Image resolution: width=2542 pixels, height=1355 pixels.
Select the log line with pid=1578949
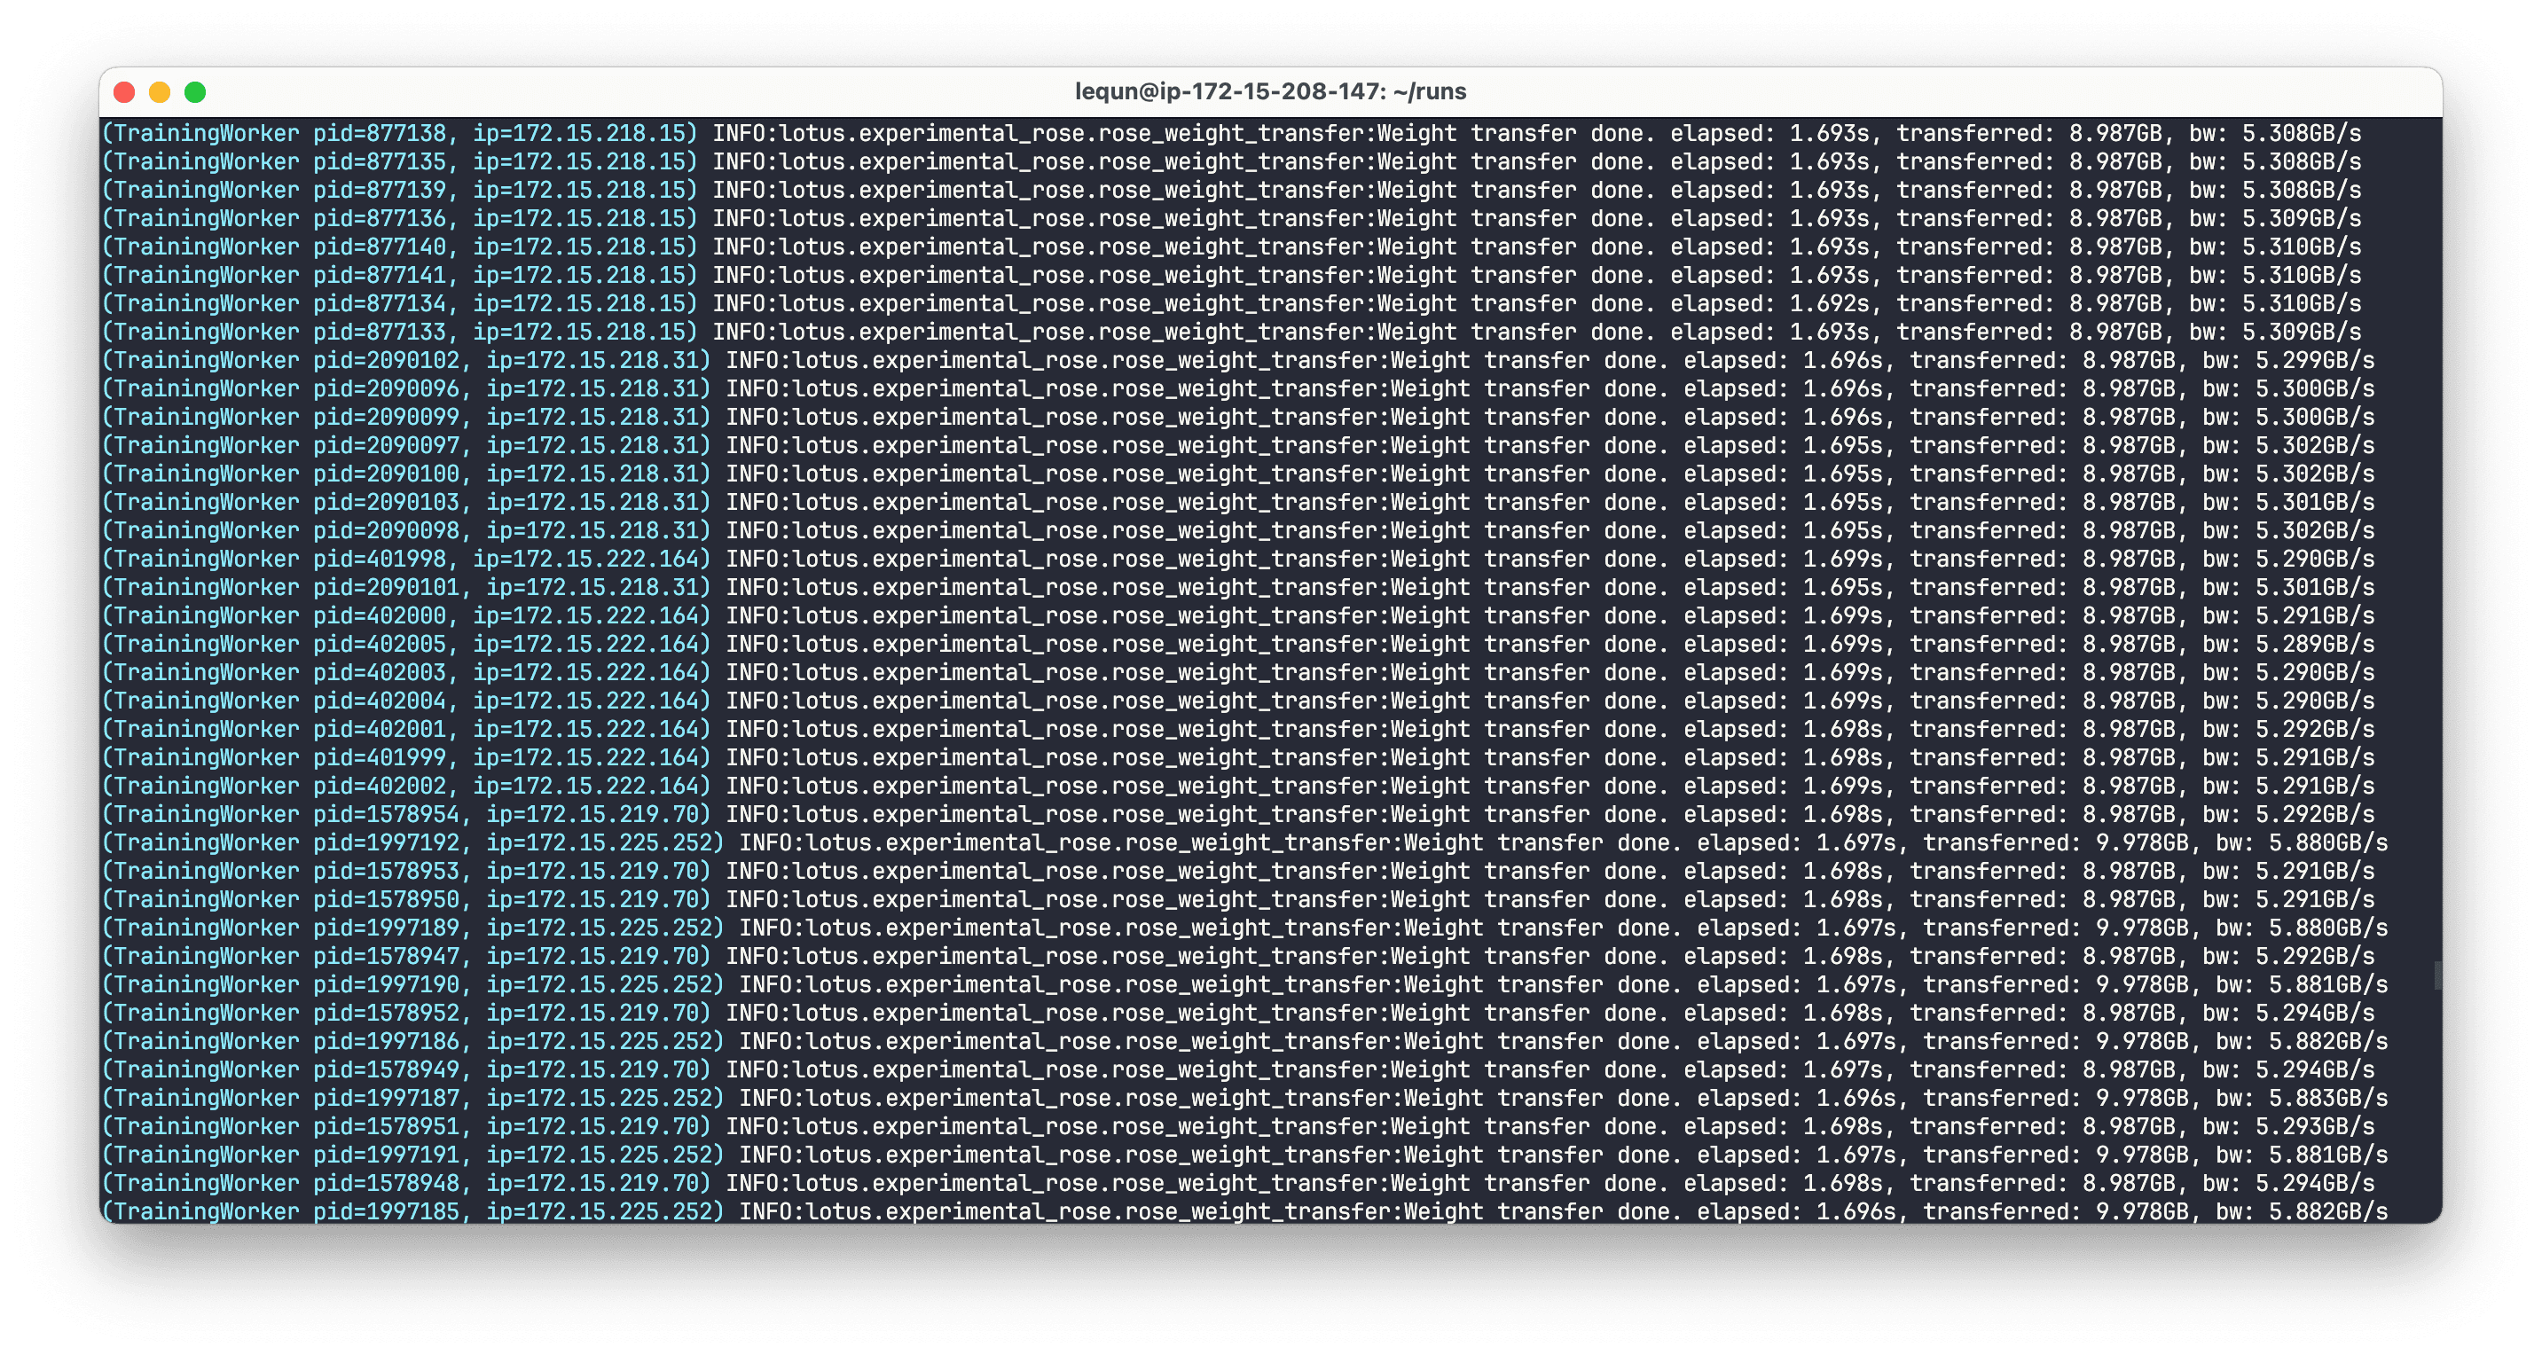point(1238,1070)
